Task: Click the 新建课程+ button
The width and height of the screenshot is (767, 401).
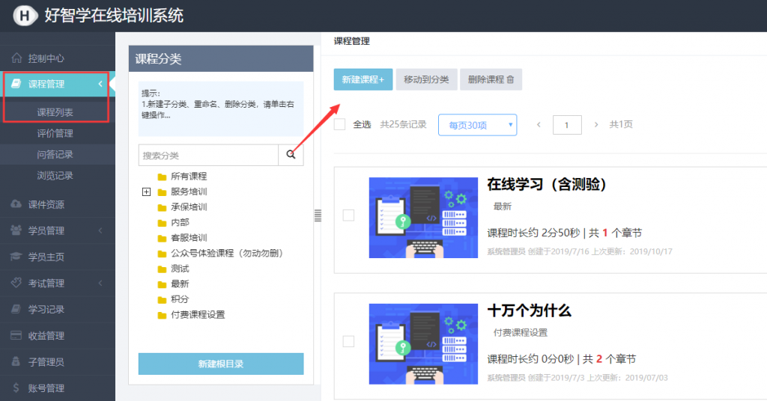Action: tap(363, 79)
